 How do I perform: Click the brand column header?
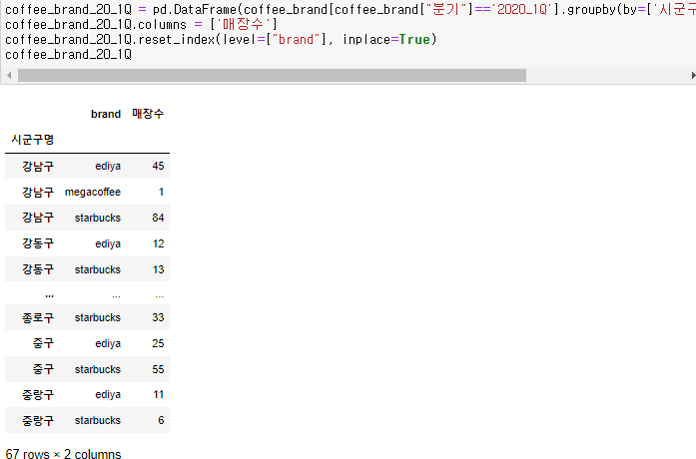[106, 114]
